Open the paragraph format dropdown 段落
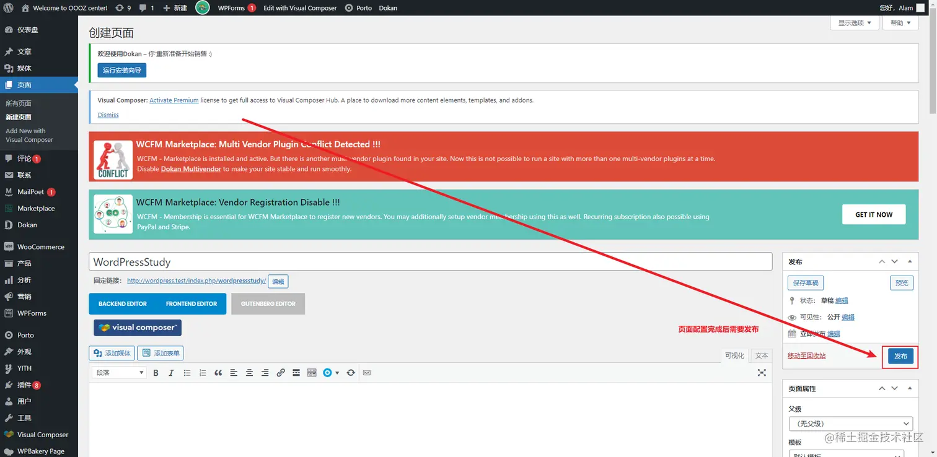The height and width of the screenshot is (457, 937). click(119, 373)
